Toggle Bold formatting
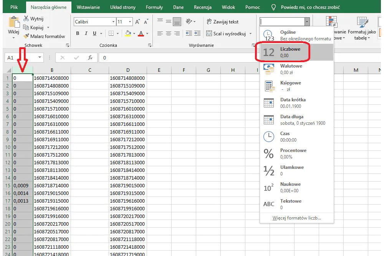Viewport: 384px width, 256px height. pos(78,33)
